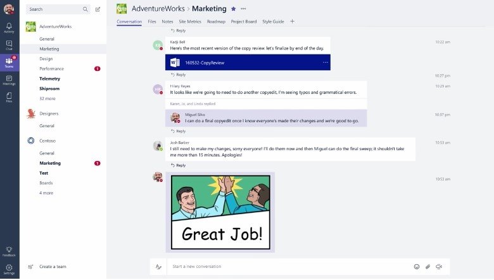Viewport: 494px width, 280px height.
Task: Open the Test channel
Action: pyautogui.click(x=44, y=173)
